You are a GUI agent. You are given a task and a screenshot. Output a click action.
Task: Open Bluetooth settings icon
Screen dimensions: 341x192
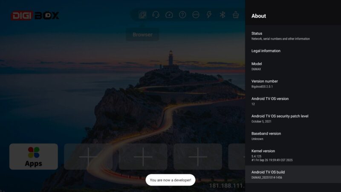pos(222,15)
